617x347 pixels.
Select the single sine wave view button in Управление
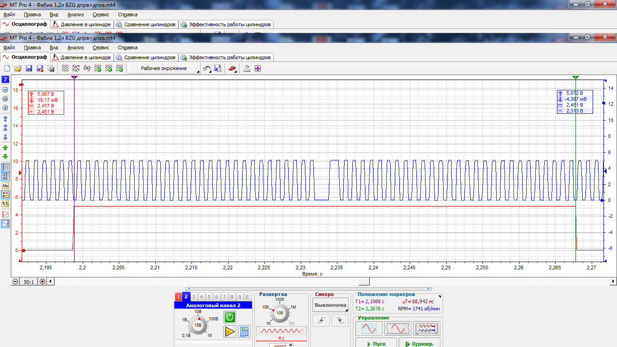point(369,328)
